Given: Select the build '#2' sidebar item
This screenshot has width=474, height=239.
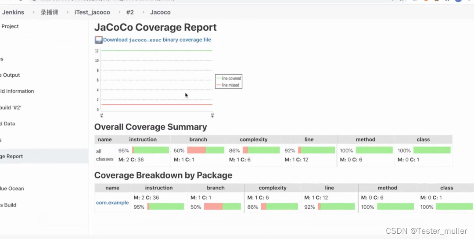Looking at the screenshot, I should pyautogui.click(x=11, y=107).
